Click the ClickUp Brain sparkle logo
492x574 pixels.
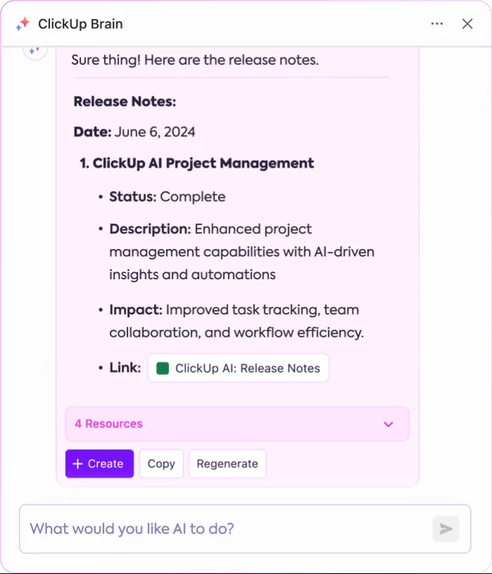23,24
